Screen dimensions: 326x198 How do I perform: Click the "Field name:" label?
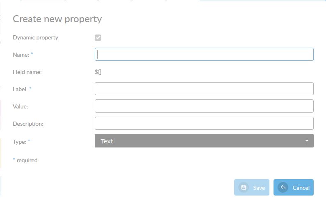tap(27, 72)
